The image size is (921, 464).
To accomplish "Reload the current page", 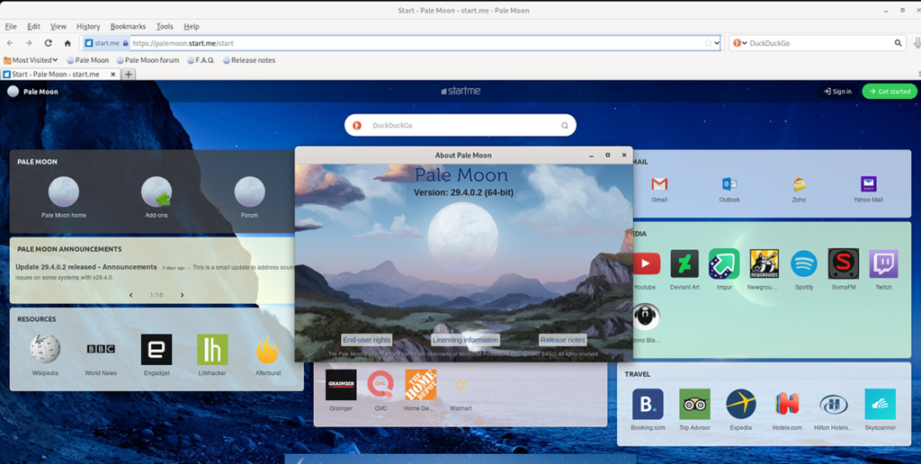I will click(49, 43).
